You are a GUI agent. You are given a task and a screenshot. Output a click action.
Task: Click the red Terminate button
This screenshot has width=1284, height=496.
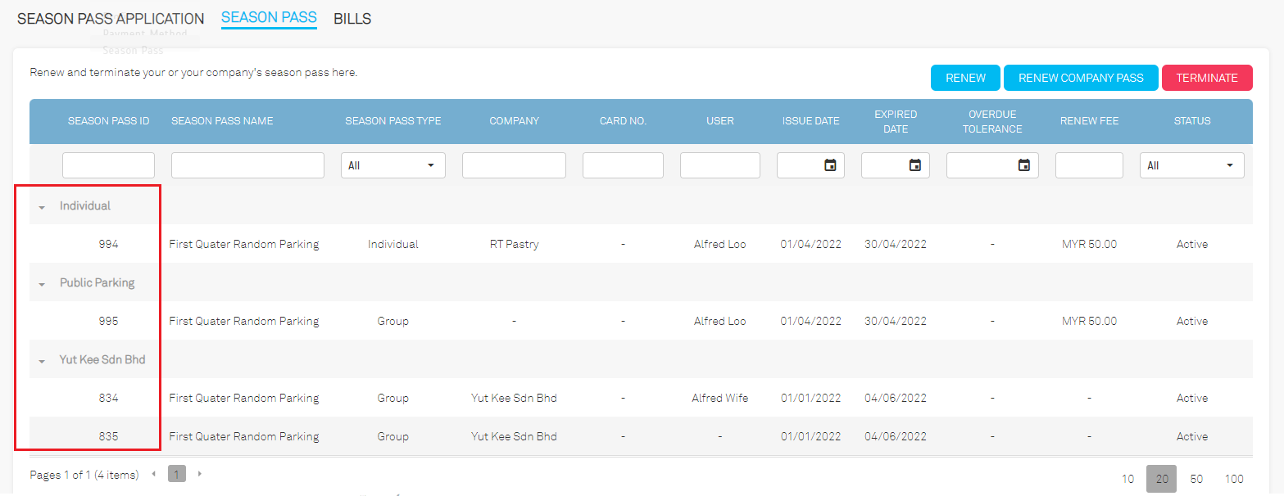[x=1206, y=78]
